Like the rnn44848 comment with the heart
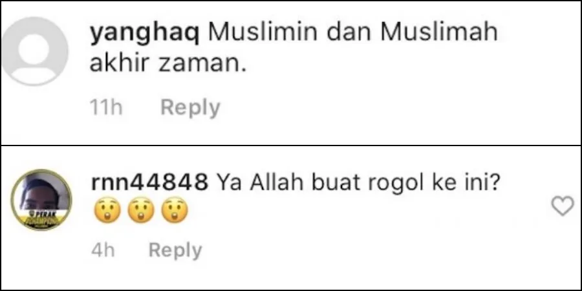 click(x=563, y=206)
